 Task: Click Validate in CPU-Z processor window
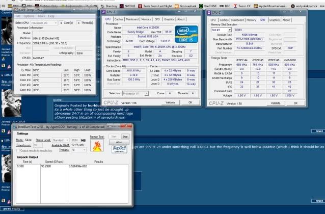pyautogui.click(x=170, y=102)
